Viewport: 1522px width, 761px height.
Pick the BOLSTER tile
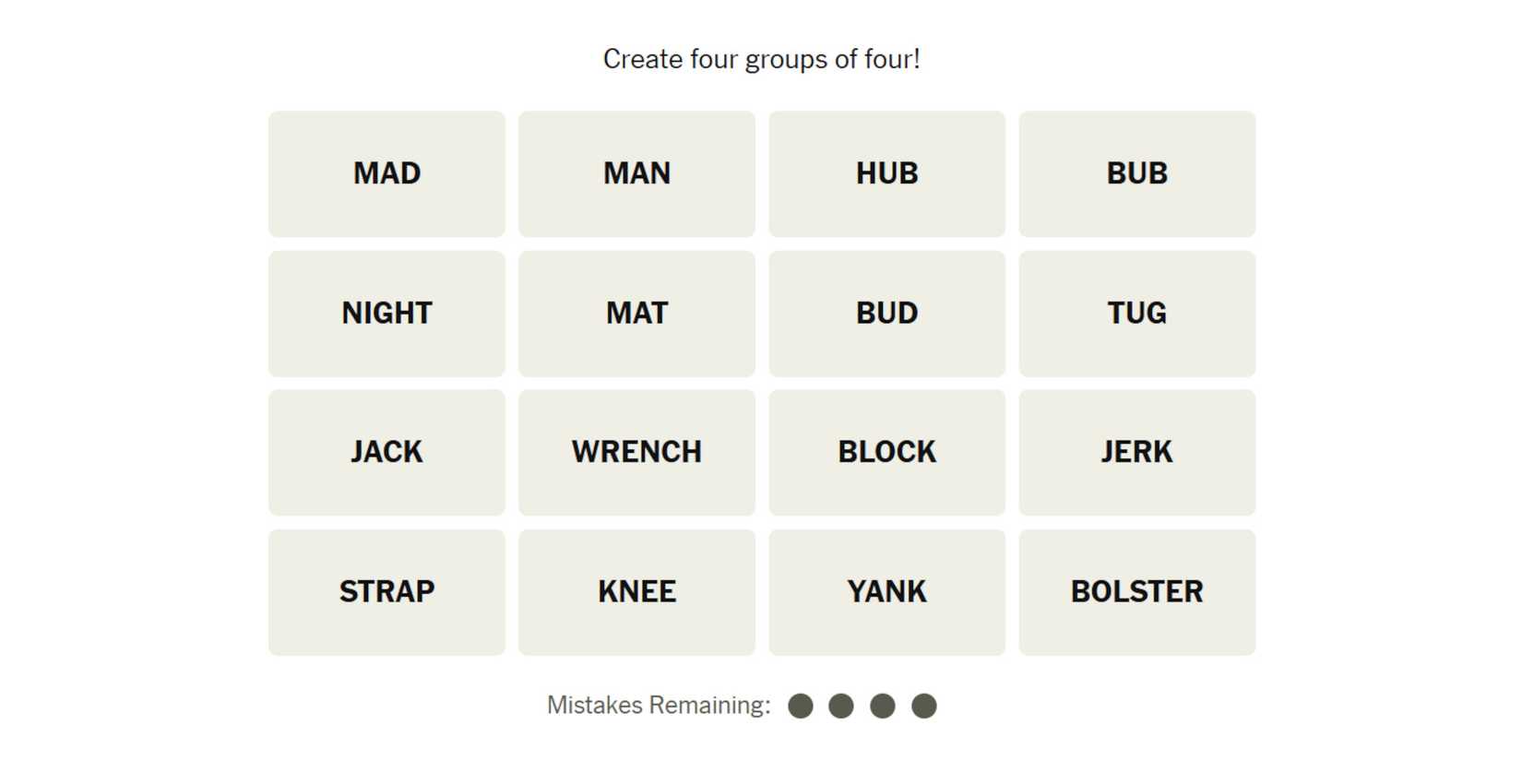coord(1136,591)
